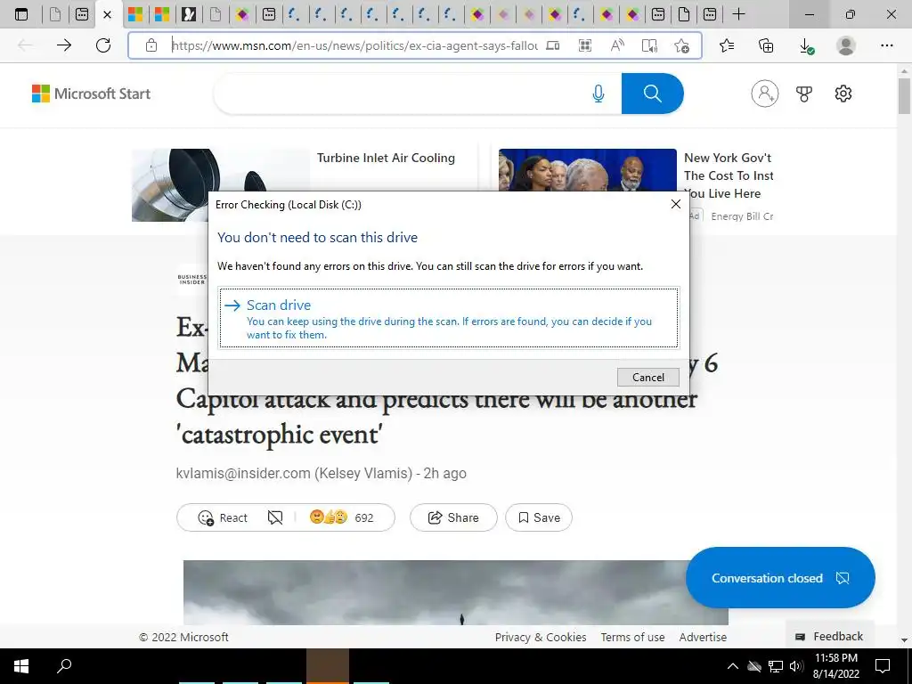Open a new browser tab
Screen dimensions: 912x684
[738, 14]
